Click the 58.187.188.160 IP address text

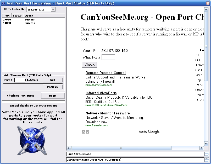coord(114,51)
